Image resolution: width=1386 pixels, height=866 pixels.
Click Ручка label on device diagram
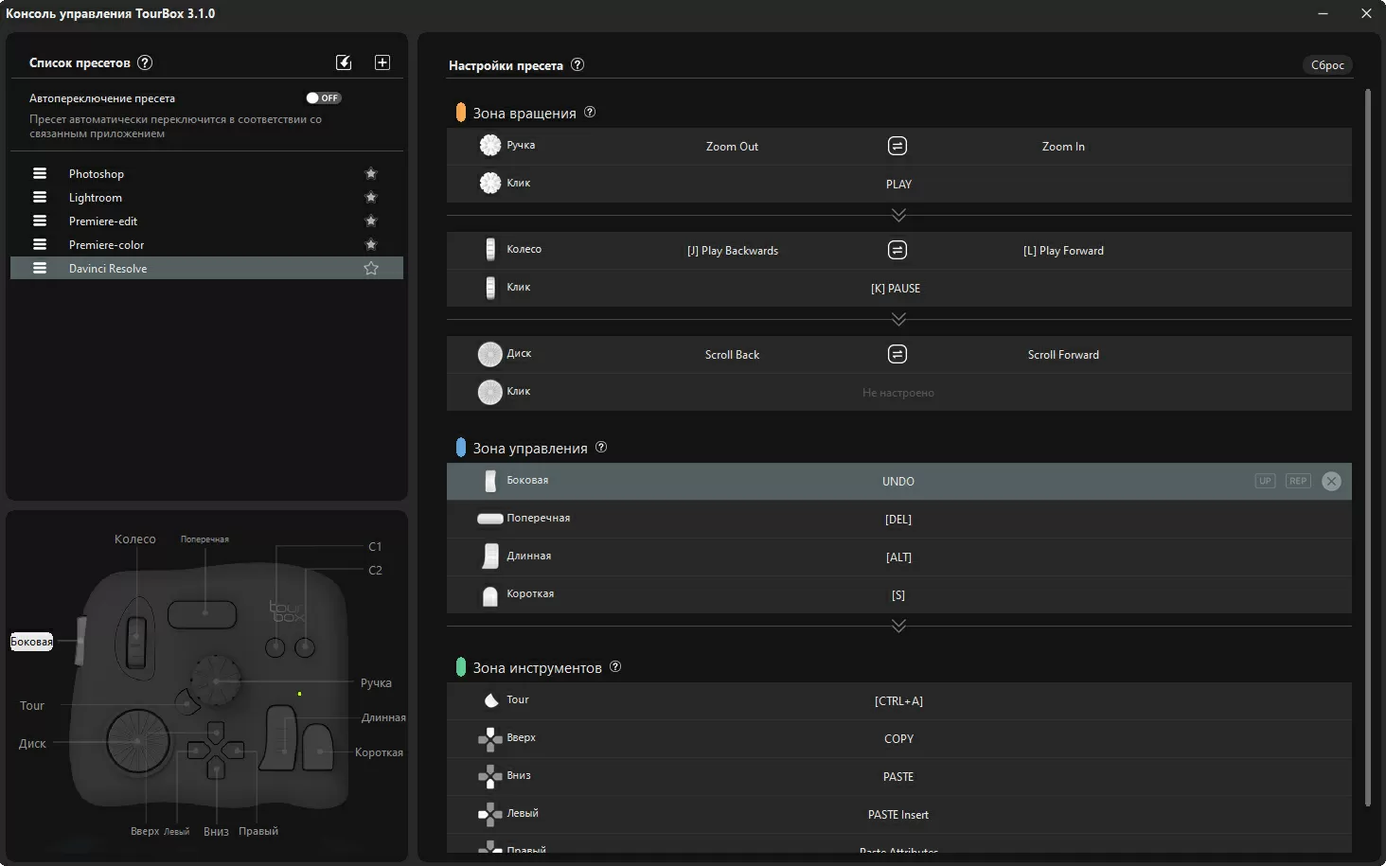(x=376, y=682)
